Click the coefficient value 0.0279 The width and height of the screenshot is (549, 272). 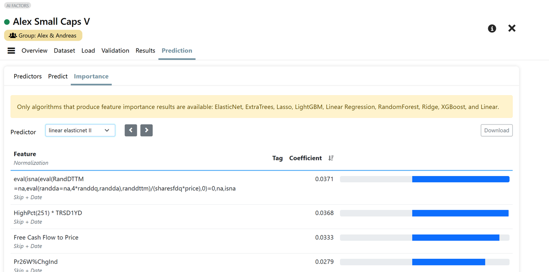(x=324, y=262)
